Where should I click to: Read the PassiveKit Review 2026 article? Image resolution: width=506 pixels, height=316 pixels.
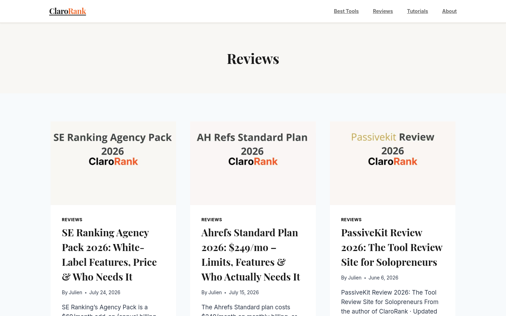coord(392,247)
